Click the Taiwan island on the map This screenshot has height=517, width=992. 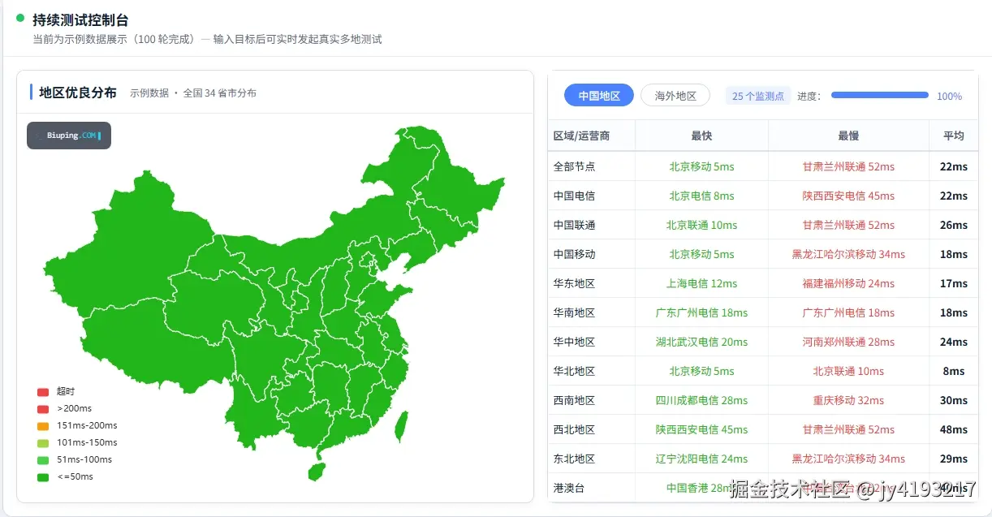(400, 428)
